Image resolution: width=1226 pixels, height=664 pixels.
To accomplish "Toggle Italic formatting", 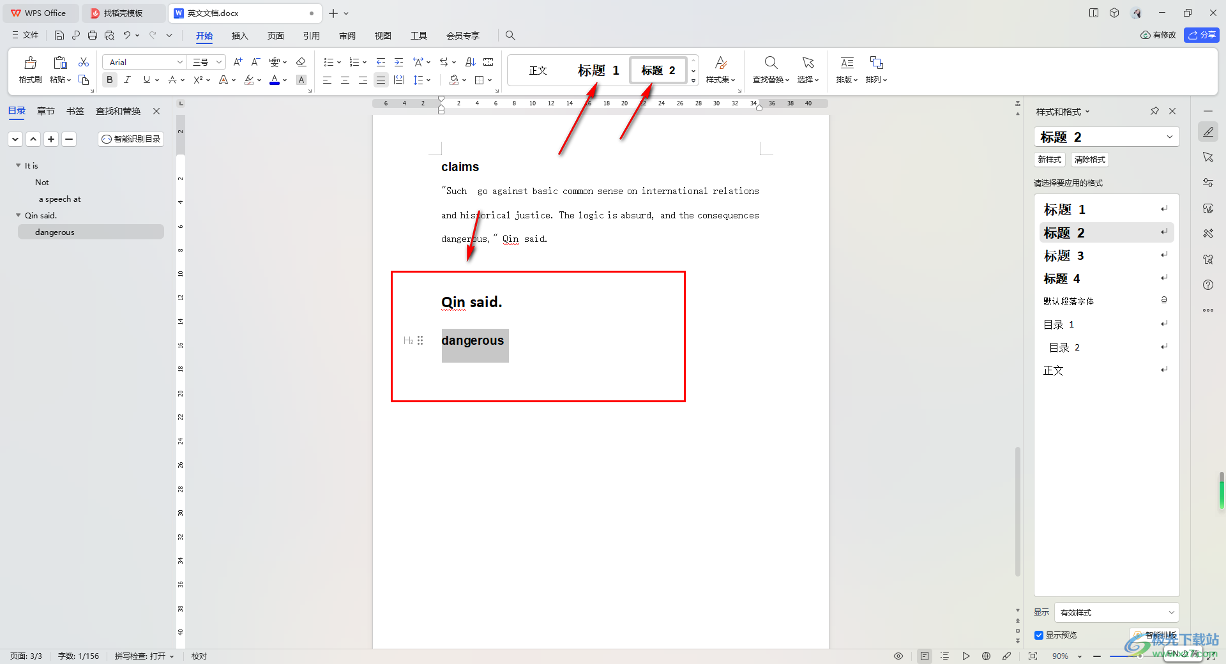I will pyautogui.click(x=128, y=80).
